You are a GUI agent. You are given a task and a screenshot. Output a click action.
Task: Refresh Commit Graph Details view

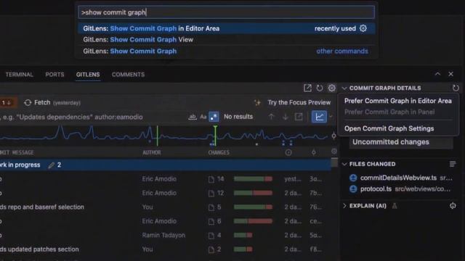tap(456, 88)
